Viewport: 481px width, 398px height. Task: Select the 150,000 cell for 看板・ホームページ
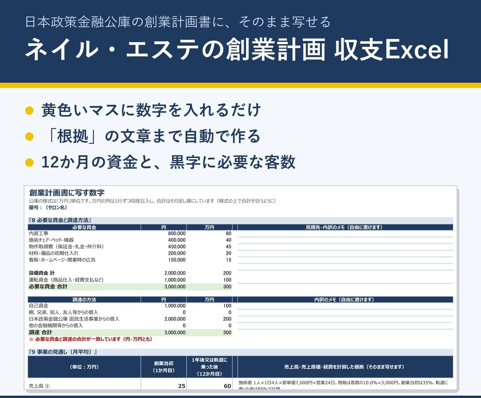[x=177, y=260]
